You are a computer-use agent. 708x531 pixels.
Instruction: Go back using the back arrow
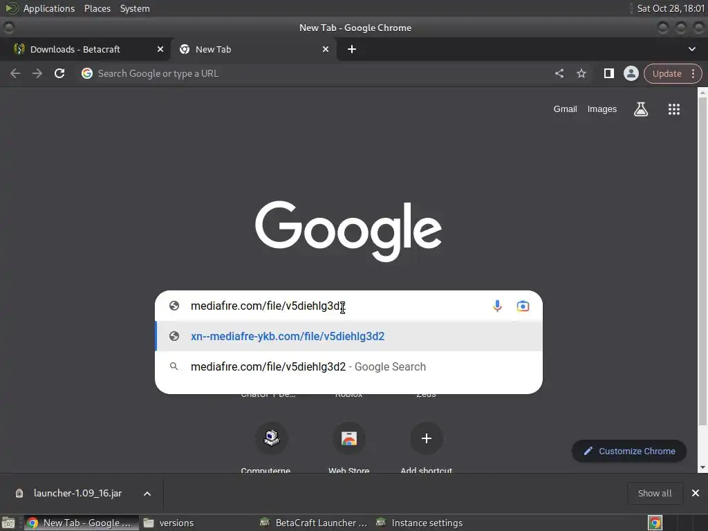(15, 73)
